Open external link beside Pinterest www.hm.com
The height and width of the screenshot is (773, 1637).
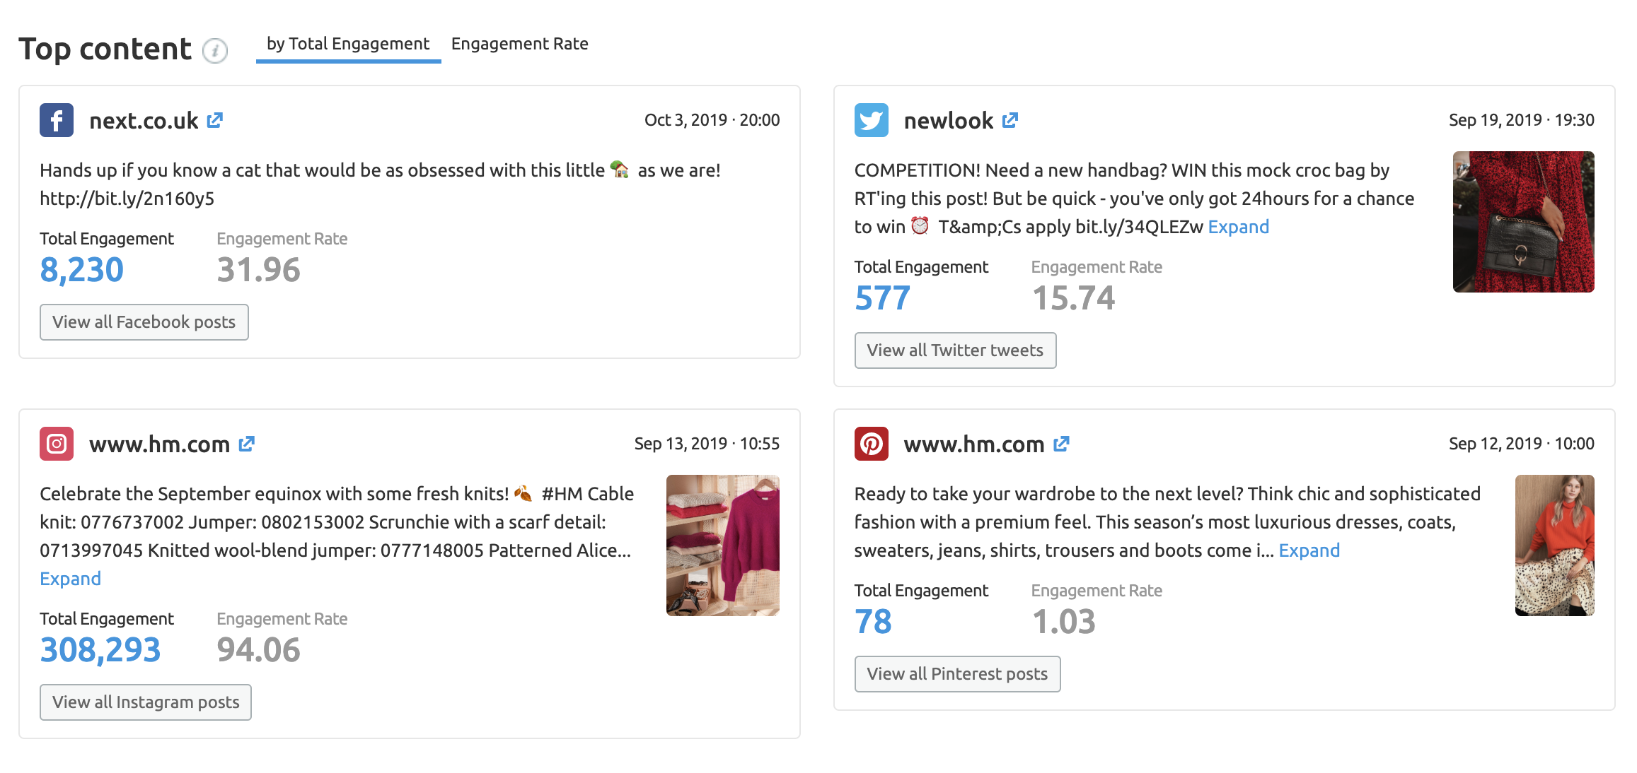click(1061, 444)
